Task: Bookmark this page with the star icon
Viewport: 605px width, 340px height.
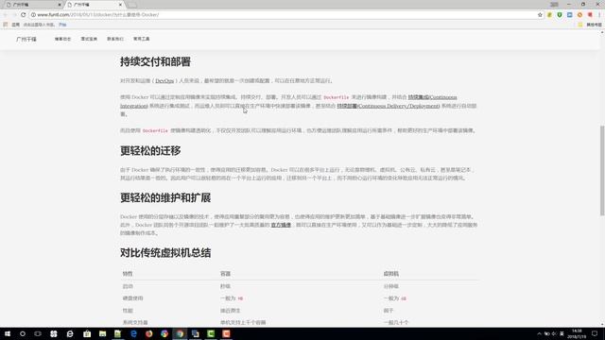Action: coord(540,15)
